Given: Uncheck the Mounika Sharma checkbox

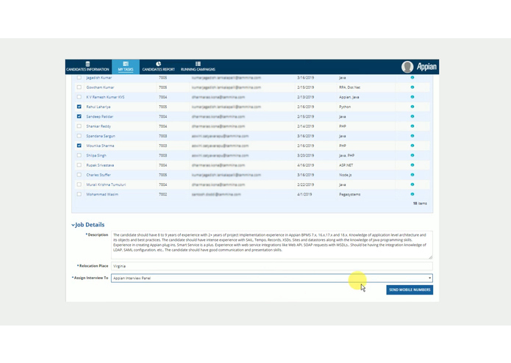Looking at the screenshot, I should coord(79,145).
